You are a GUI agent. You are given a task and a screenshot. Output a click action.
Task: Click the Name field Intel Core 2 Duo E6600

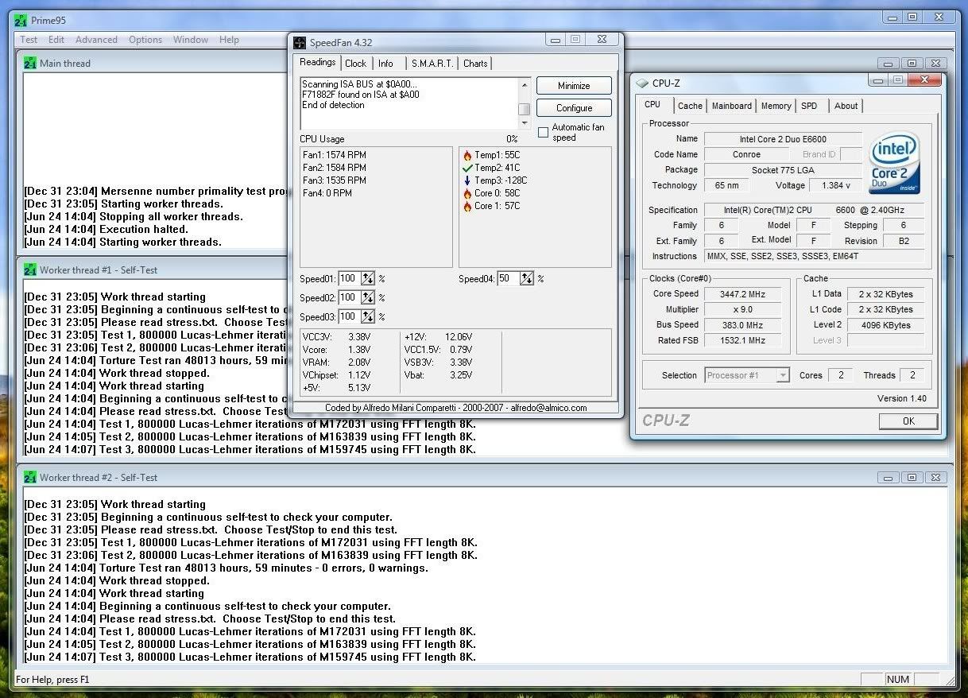(783, 139)
